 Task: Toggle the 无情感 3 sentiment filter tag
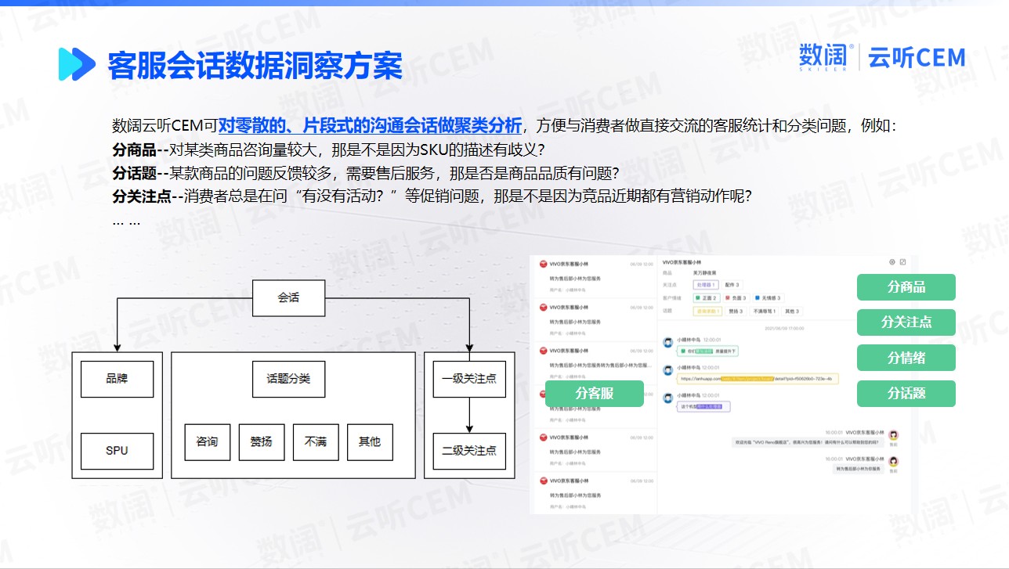[769, 298]
